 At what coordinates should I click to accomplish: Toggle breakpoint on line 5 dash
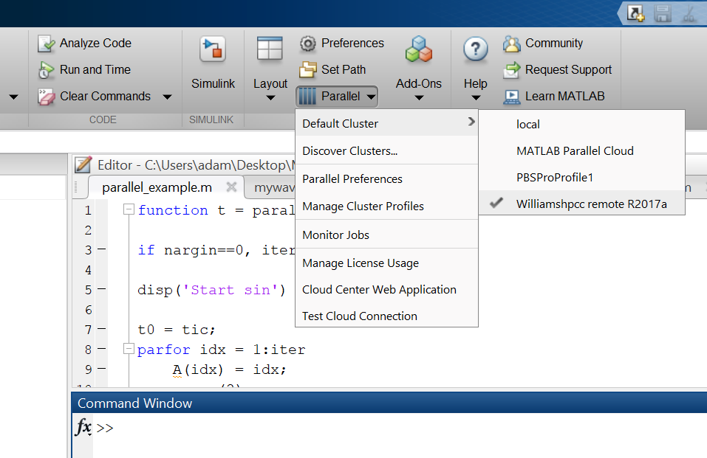tap(102, 289)
